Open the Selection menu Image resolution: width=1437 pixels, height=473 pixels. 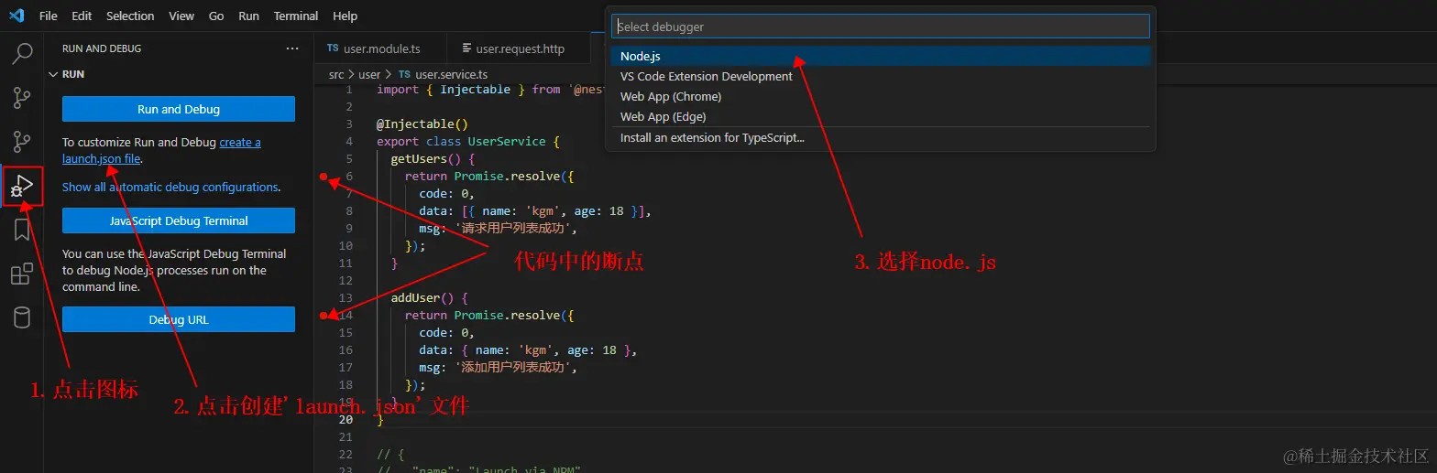coord(130,16)
